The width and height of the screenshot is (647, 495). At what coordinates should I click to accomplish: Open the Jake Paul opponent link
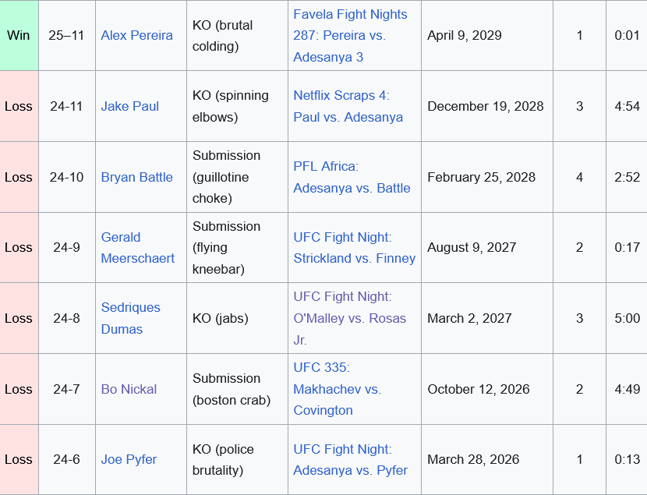130,107
